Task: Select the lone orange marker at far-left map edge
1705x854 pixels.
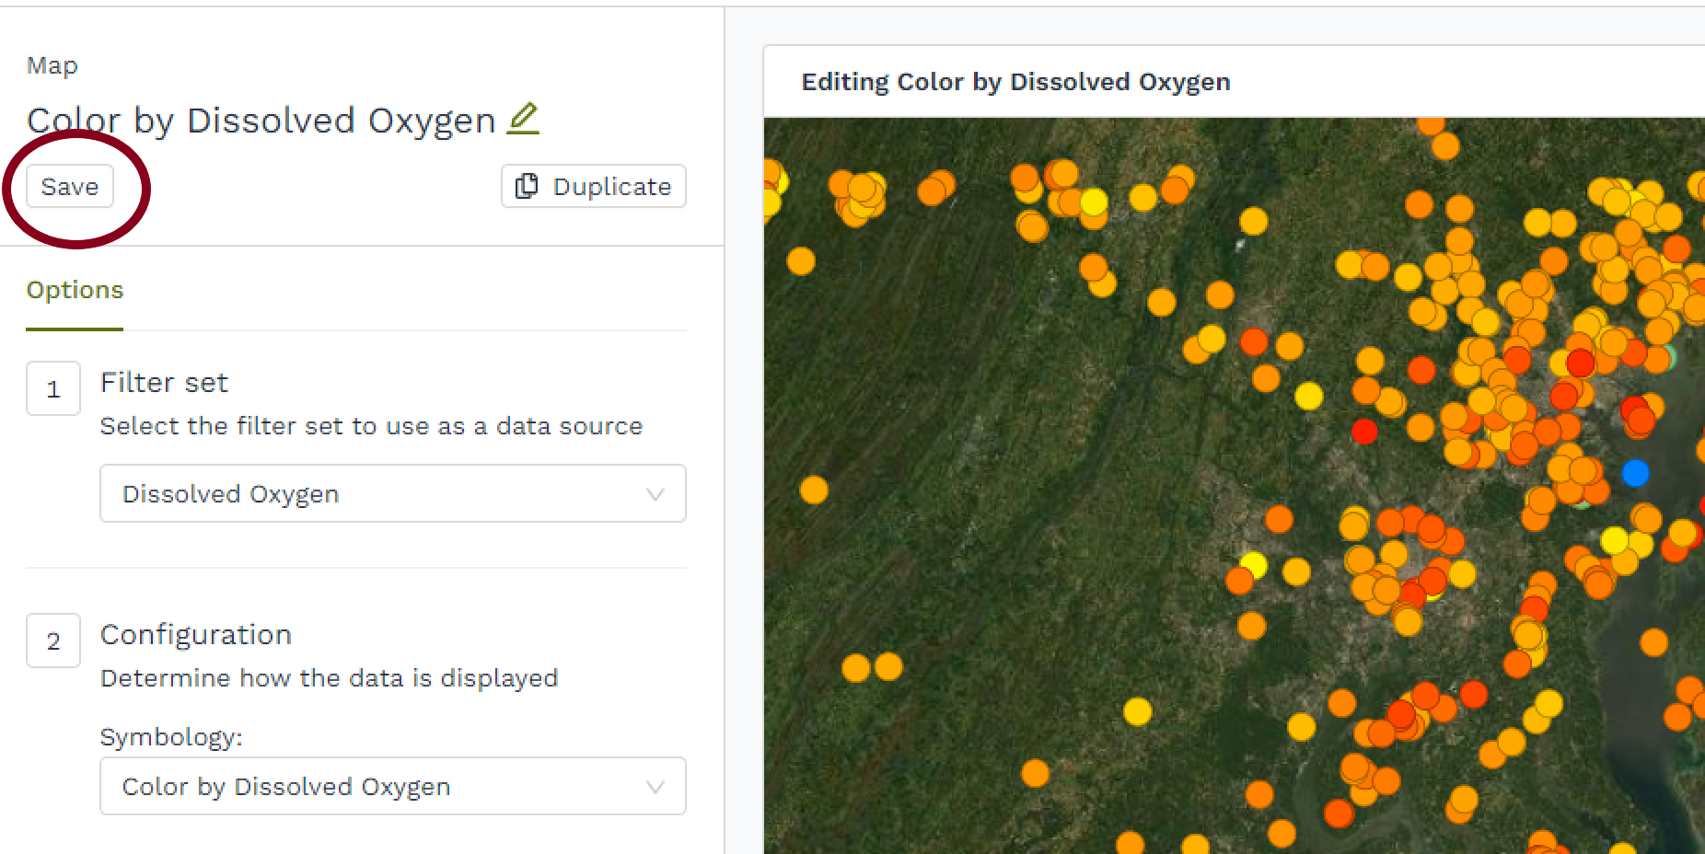Action: click(814, 490)
